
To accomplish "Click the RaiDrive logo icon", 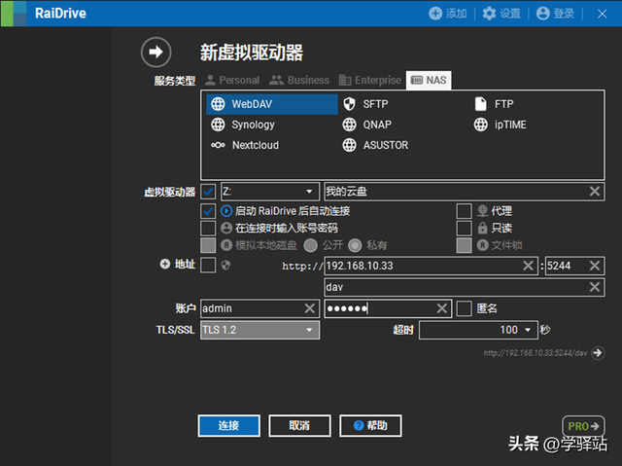I will (x=14, y=14).
